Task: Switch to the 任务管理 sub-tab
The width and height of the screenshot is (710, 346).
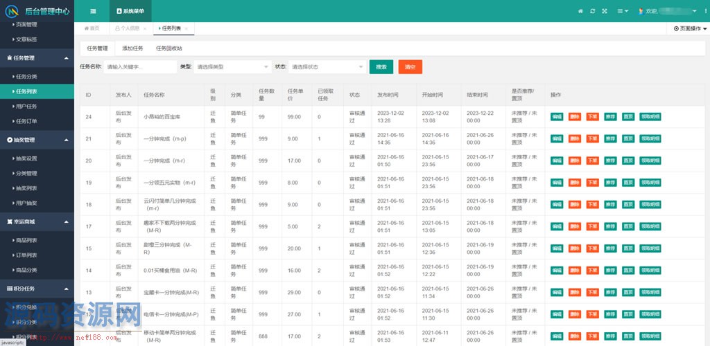Action: (97, 48)
